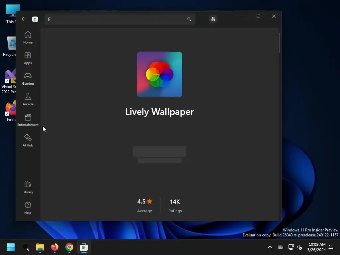Minimize the Microsoft Store window
Screen dimensions: 340x255
[x=243, y=16]
